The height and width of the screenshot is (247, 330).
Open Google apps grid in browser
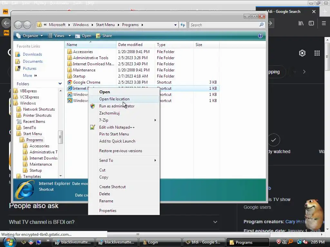click(317, 53)
